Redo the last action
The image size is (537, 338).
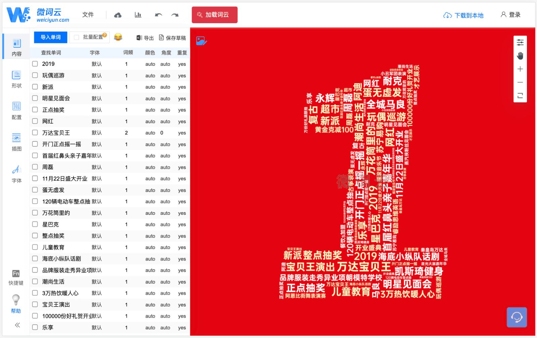(175, 15)
